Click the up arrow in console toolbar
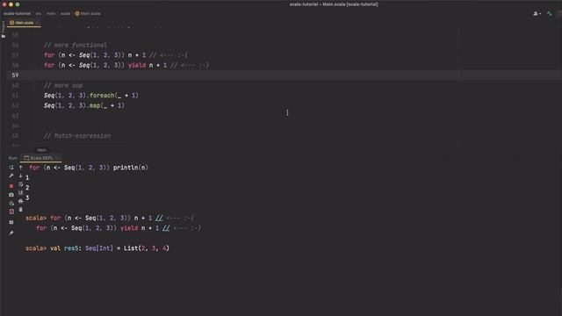 (x=21, y=168)
